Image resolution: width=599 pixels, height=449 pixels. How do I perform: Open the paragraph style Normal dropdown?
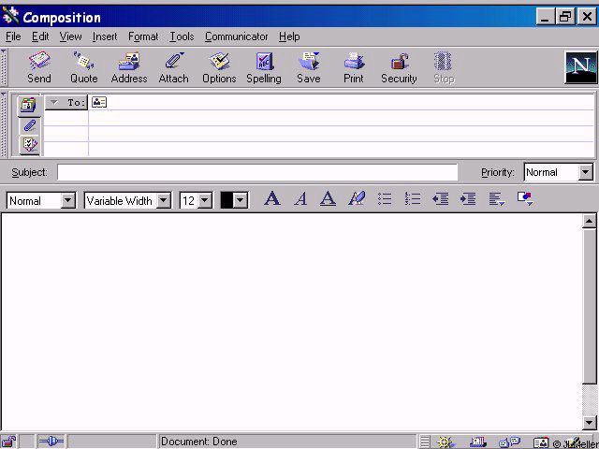tap(68, 200)
